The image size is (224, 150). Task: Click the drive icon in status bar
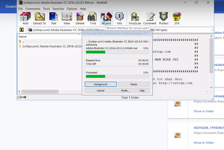point(19,97)
